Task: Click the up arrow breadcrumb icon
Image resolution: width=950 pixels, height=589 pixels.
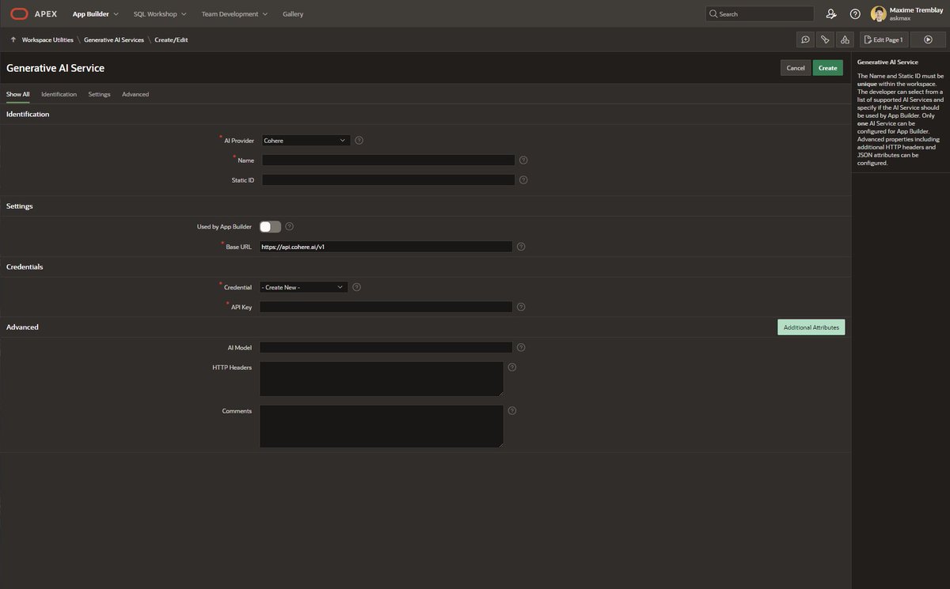Action: pos(13,40)
